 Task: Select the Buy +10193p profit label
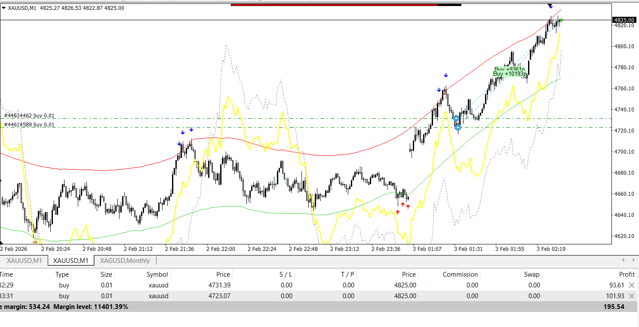(510, 74)
